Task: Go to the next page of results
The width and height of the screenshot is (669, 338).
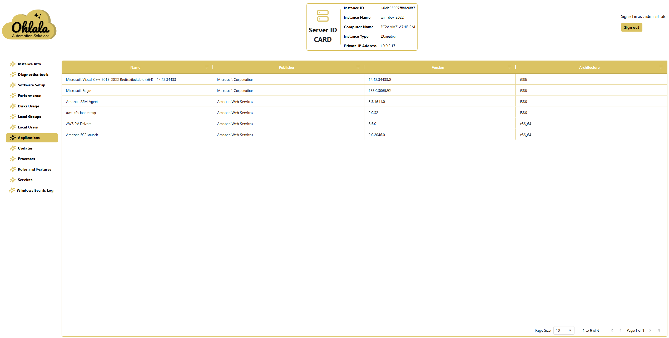Action: (650, 330)
